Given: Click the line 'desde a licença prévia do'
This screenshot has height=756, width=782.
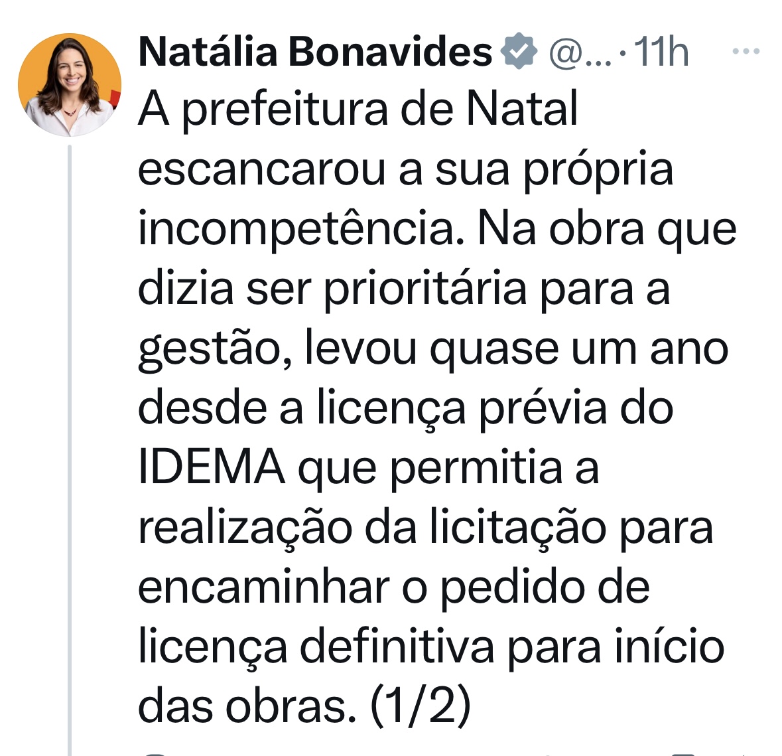Looking at the screenshot, I should [x=405, y=409].
